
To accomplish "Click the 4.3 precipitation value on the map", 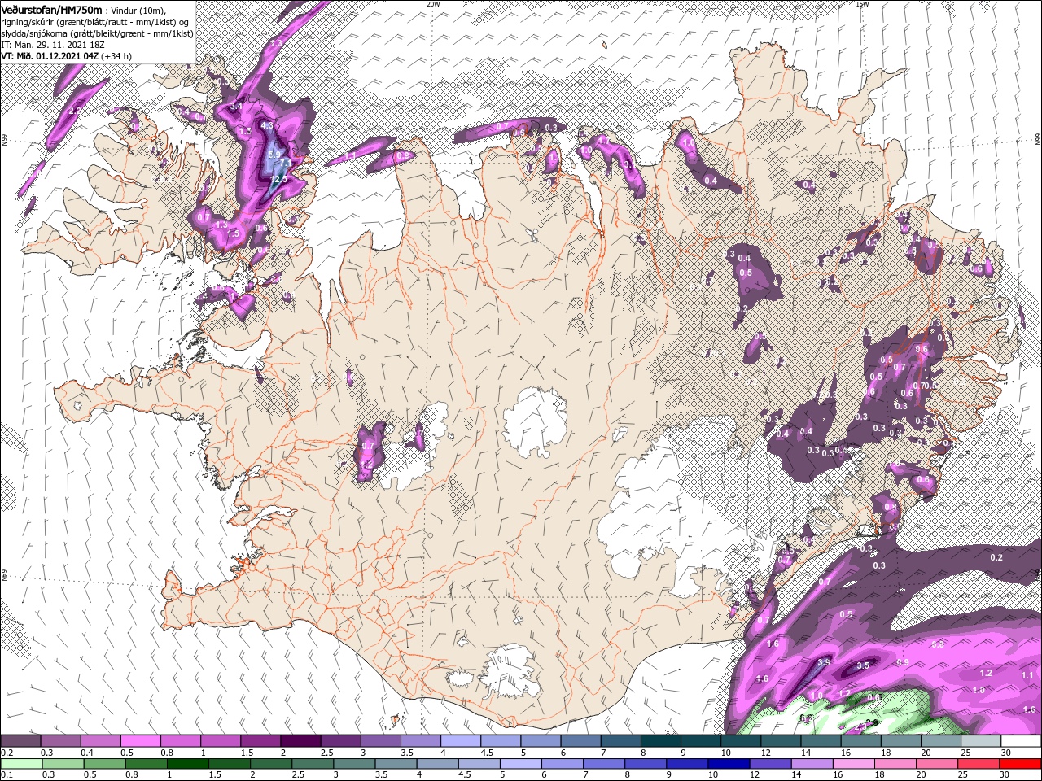I will (x=267, y=126).
